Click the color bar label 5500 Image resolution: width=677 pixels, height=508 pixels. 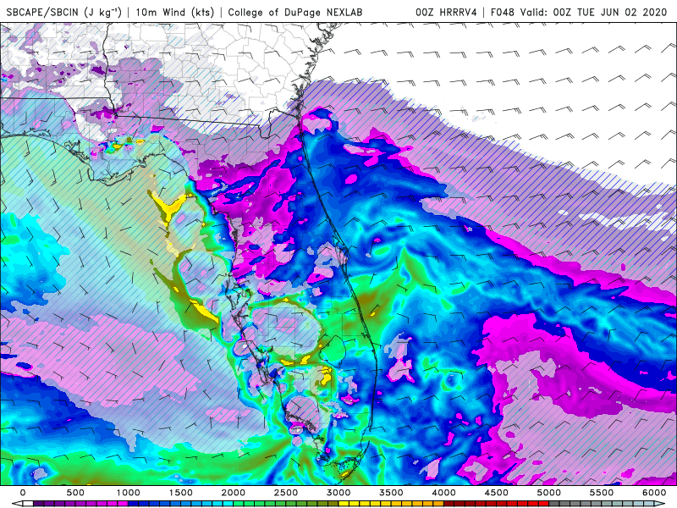point(602,493)
